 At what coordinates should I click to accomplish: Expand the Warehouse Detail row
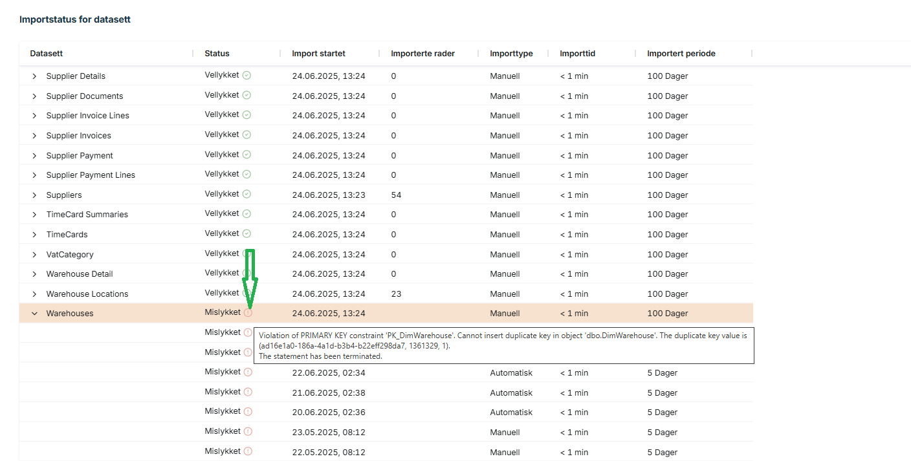click(35, 274)
